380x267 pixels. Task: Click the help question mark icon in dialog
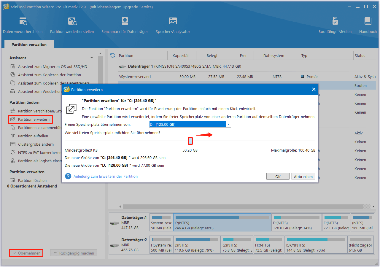click(x=68, y=176)
